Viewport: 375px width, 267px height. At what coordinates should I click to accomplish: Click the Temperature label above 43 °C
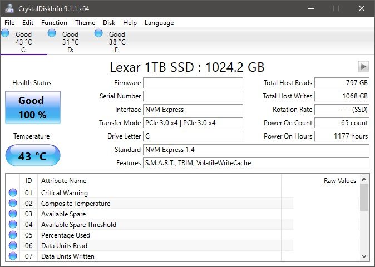click(32, 136)
